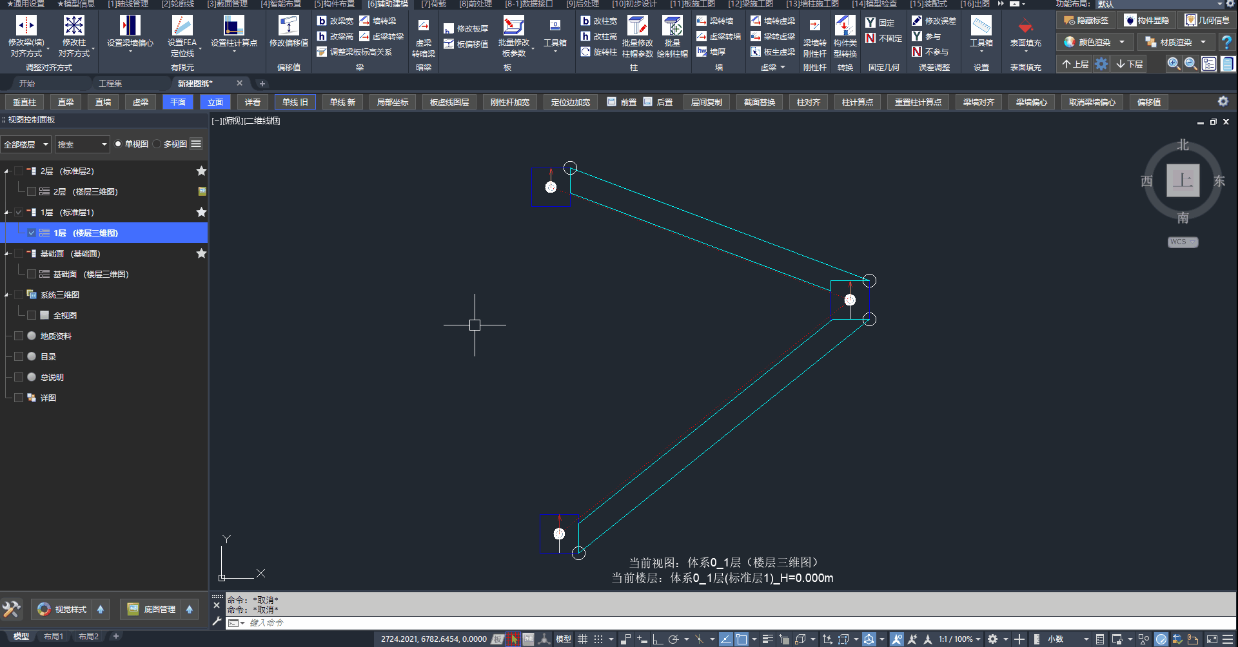
Task: Click 修改柱对齐方式 icon
Action: pos(74,26)
